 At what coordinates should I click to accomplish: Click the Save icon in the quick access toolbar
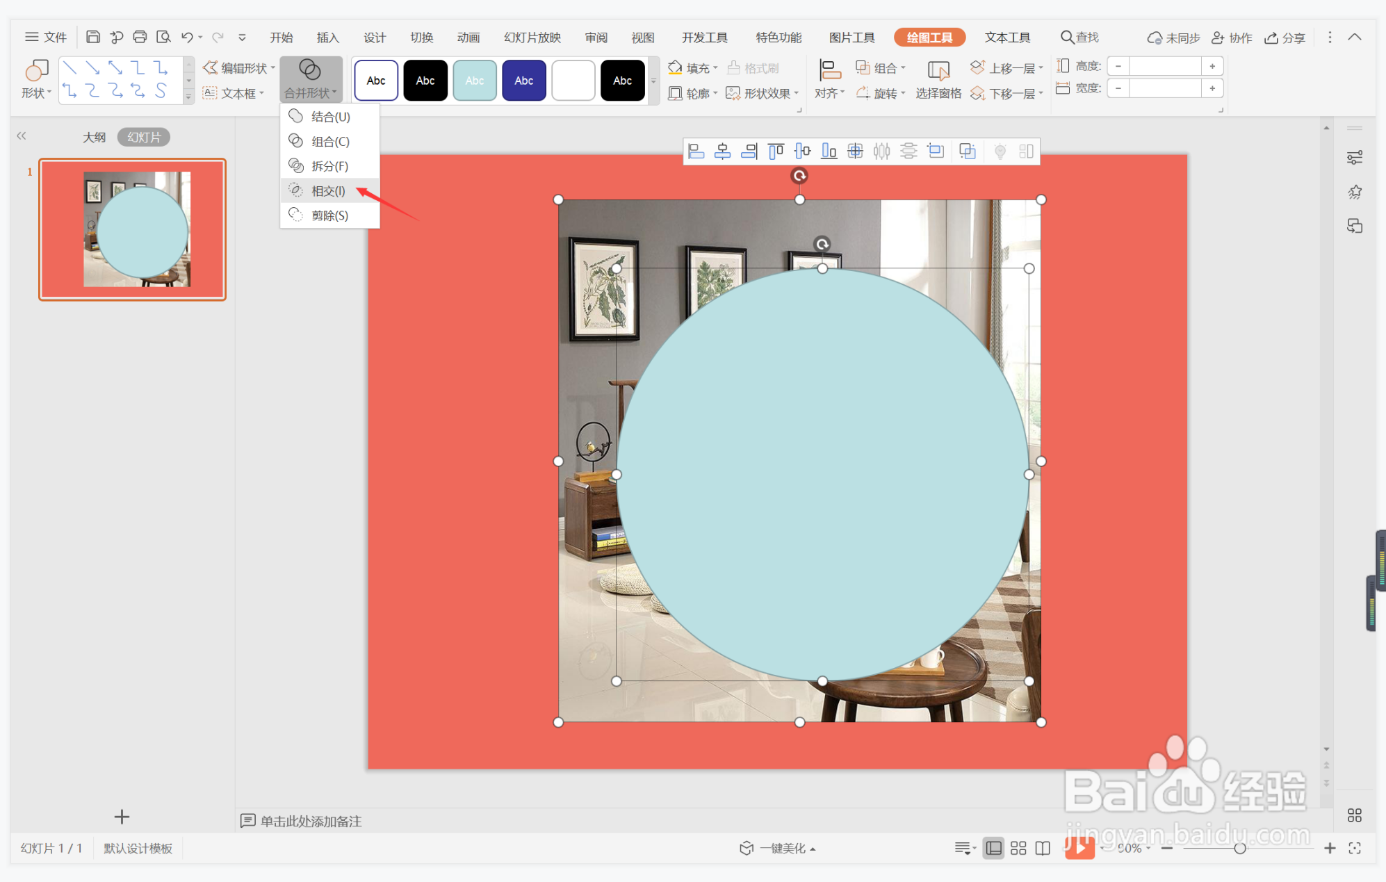pyautogui.click(x=92, y=37)
